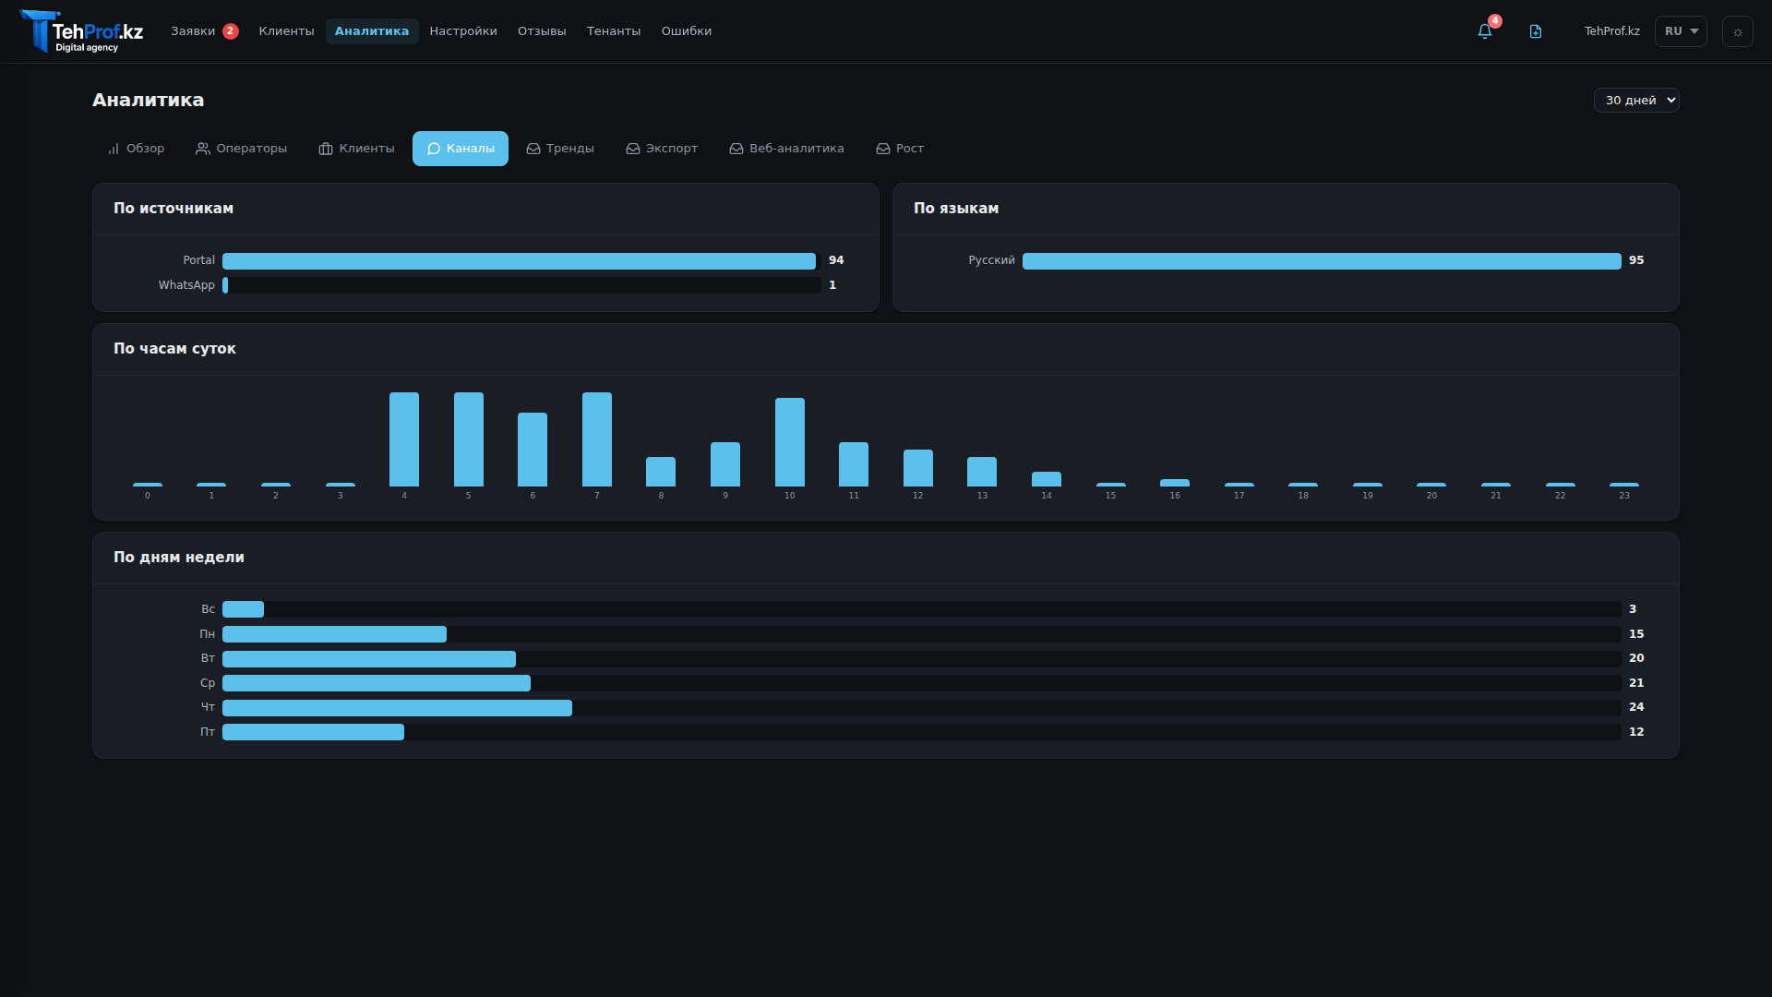Open the Экспорт tab

[662, 149]
